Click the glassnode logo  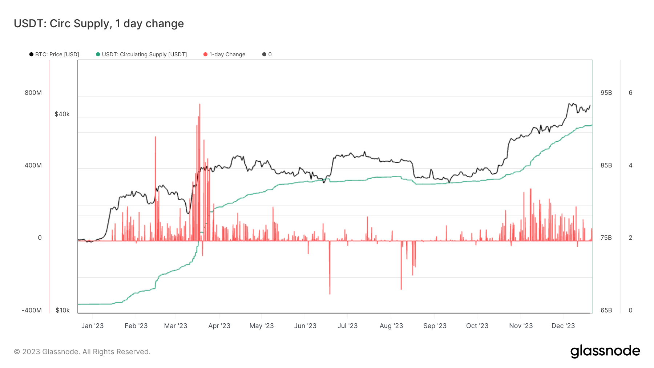pos(605,351)
